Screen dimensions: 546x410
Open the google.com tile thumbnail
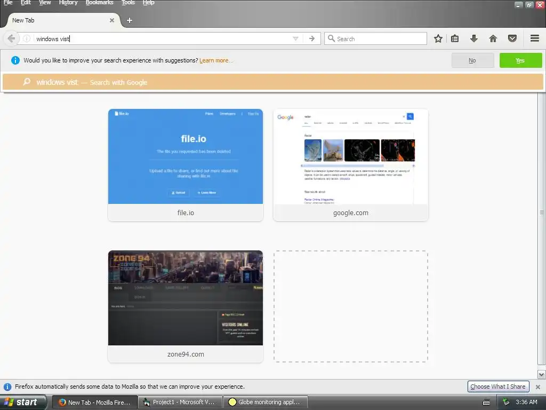(351, 156)
